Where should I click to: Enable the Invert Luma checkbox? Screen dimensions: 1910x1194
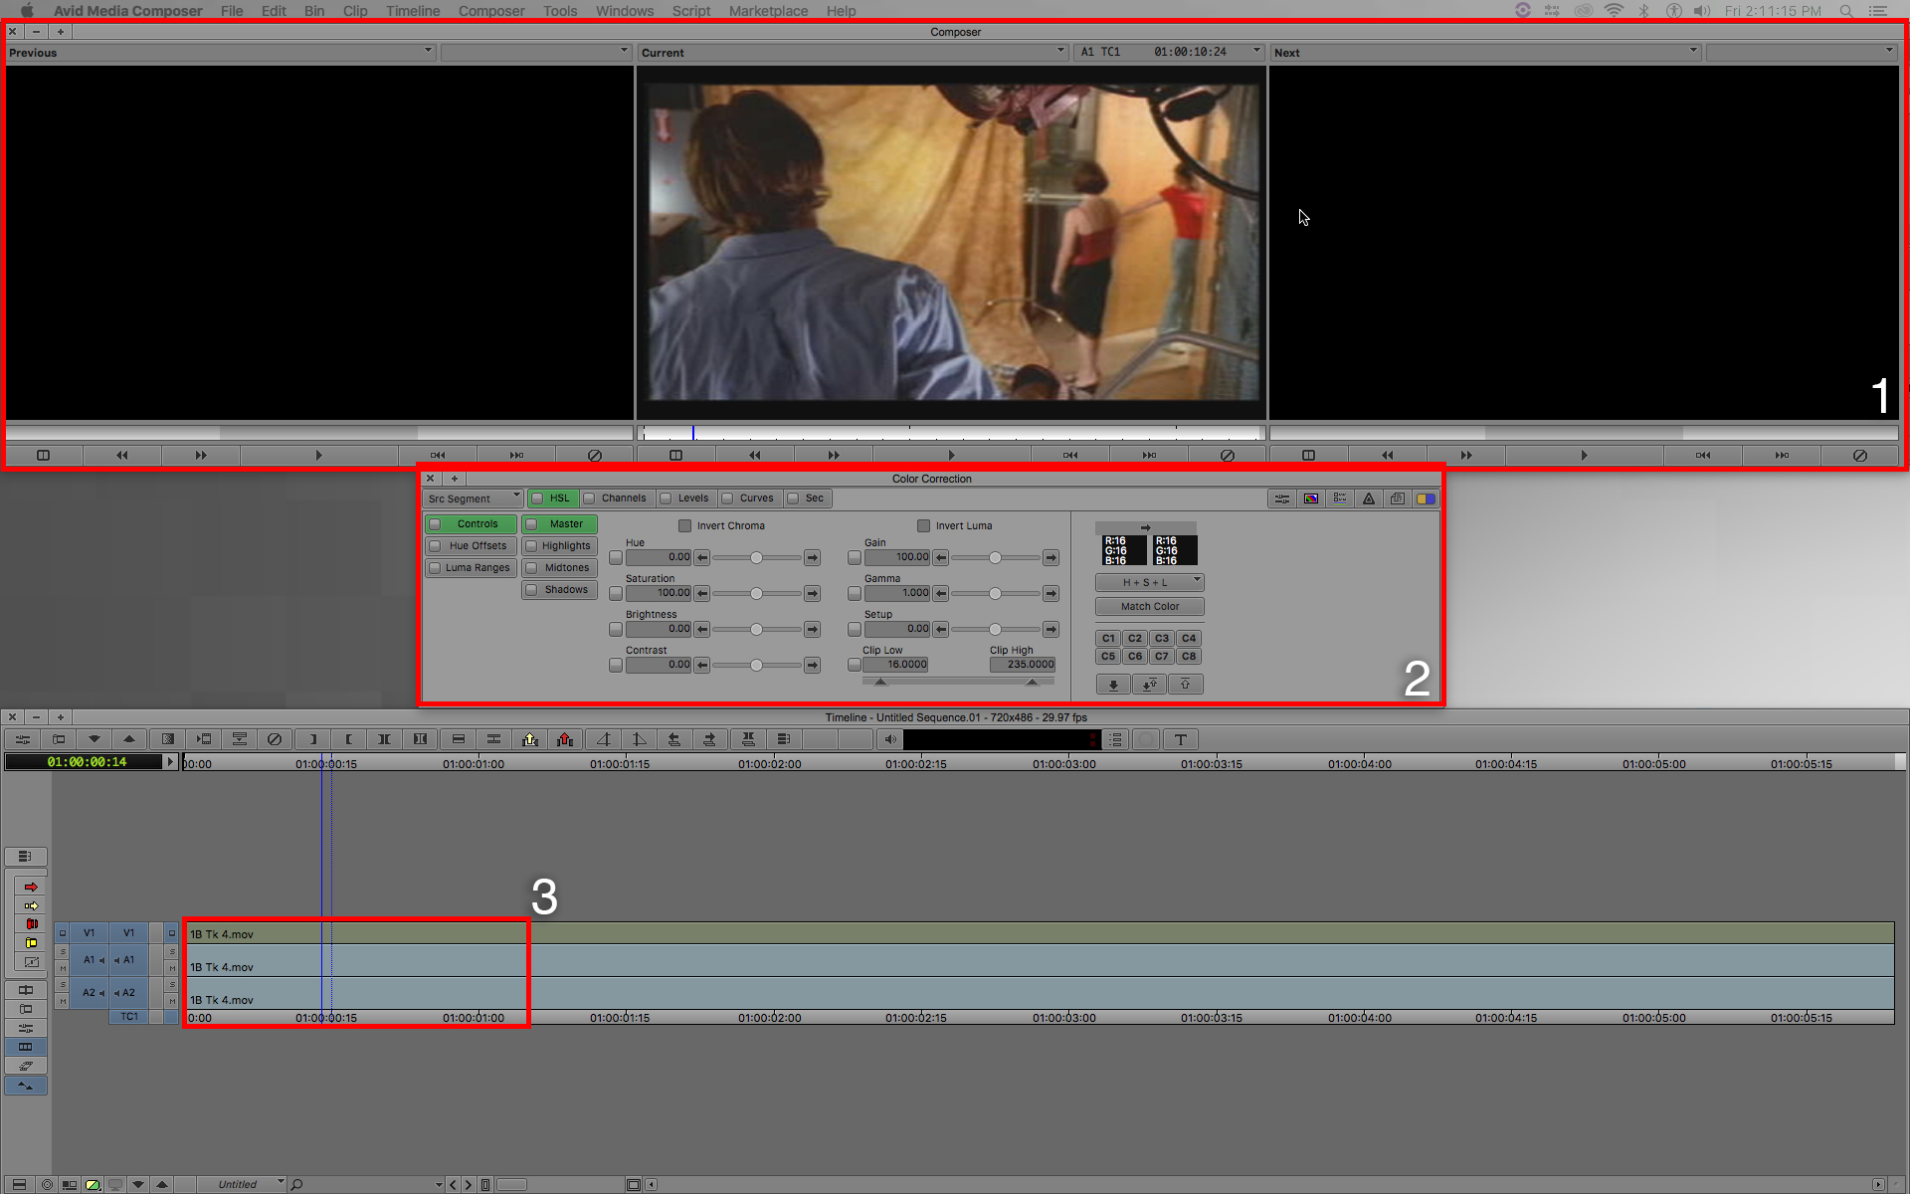(923, 525)
